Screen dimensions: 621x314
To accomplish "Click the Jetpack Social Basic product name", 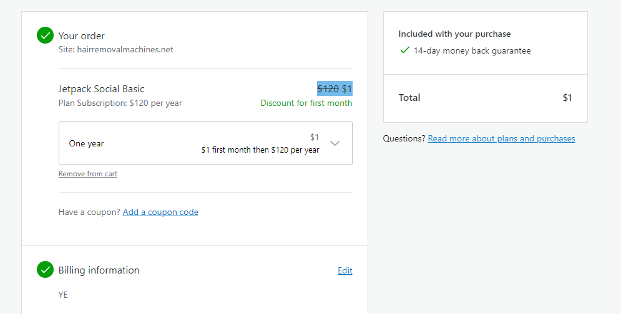I will (x=101, y=89).
